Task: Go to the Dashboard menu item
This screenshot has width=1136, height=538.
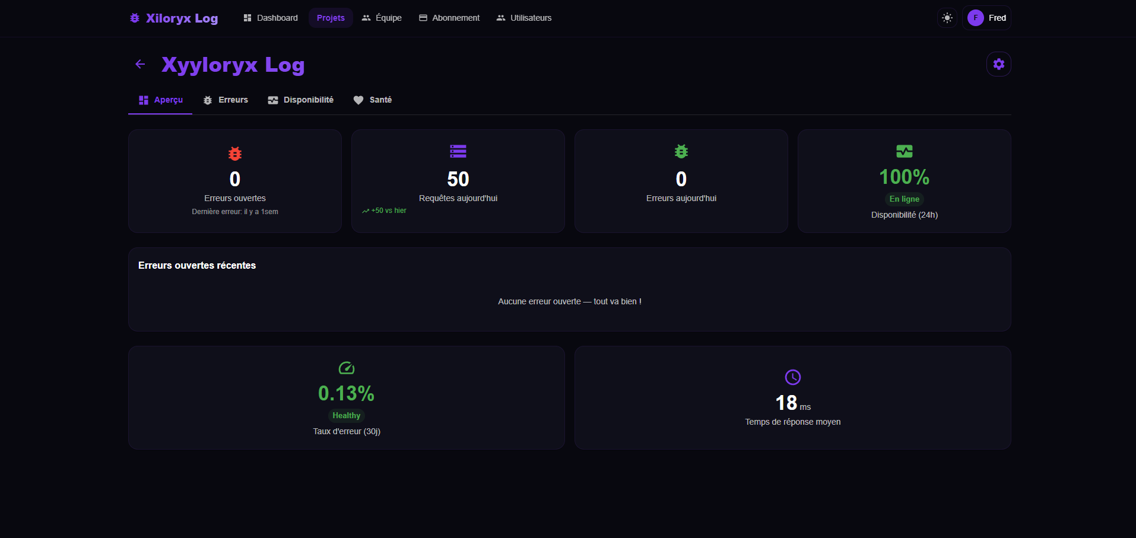Action: point(270,18)
